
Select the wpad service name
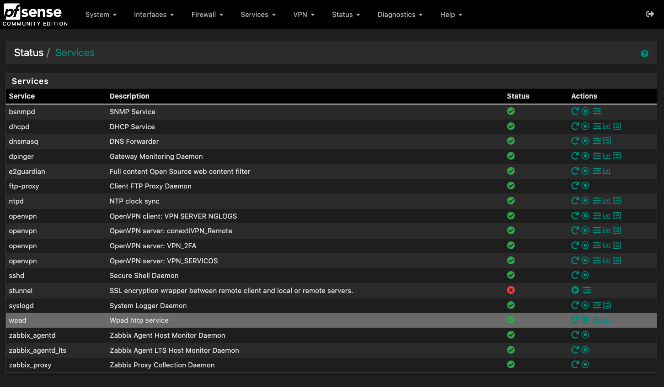(x=17, y=320)
